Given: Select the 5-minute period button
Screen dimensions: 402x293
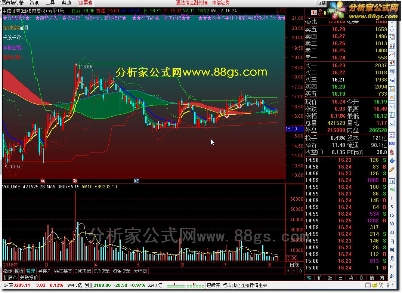Looking at the screenshot, I should pyautogui.click(x=392, y=207).
